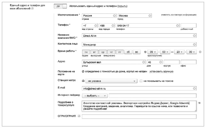Clear the country field Россия
This screenshot has height=128, width=205.
114,15
